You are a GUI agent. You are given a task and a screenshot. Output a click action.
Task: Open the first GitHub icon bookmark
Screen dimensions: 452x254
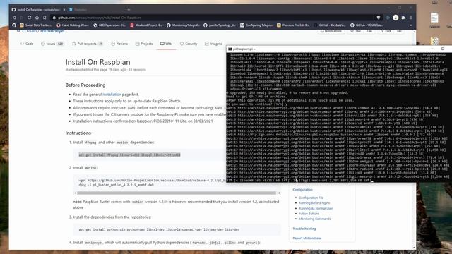(x=14, y=25)
